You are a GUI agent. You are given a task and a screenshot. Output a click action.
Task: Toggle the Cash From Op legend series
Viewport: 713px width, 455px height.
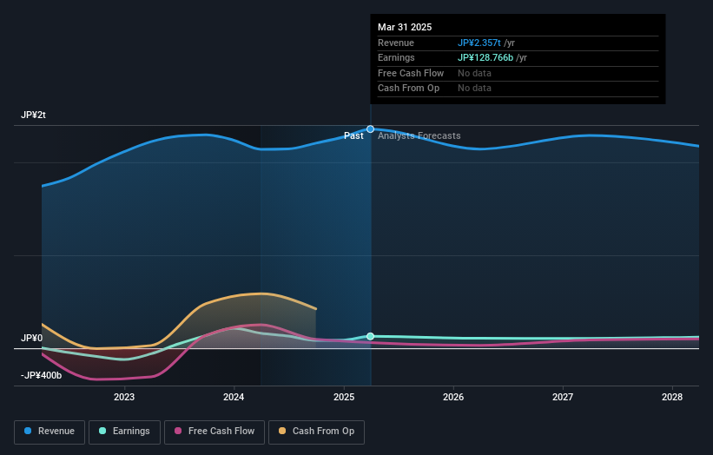[316, 432]
